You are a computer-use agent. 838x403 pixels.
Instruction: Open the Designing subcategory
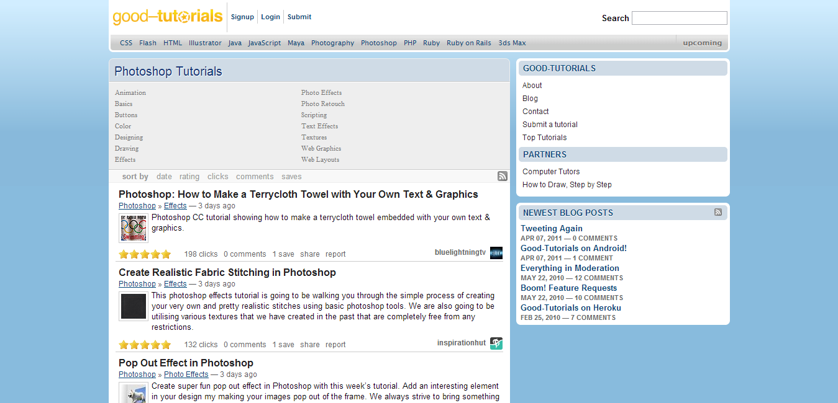pos(129,137)
